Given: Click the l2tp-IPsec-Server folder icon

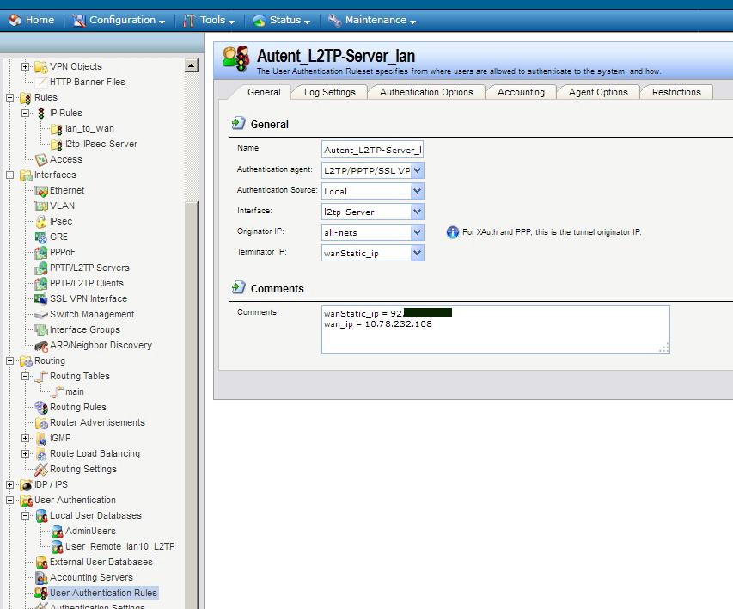Looking at the screenshot, I should tap(57, 145).
